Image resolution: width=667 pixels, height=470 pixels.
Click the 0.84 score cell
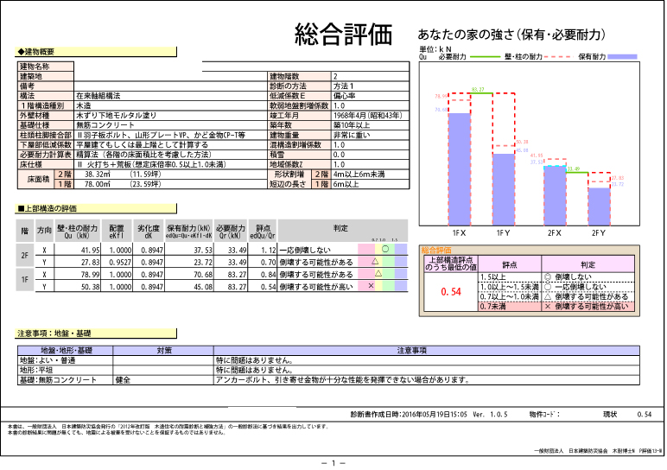(x=268, y=275)
